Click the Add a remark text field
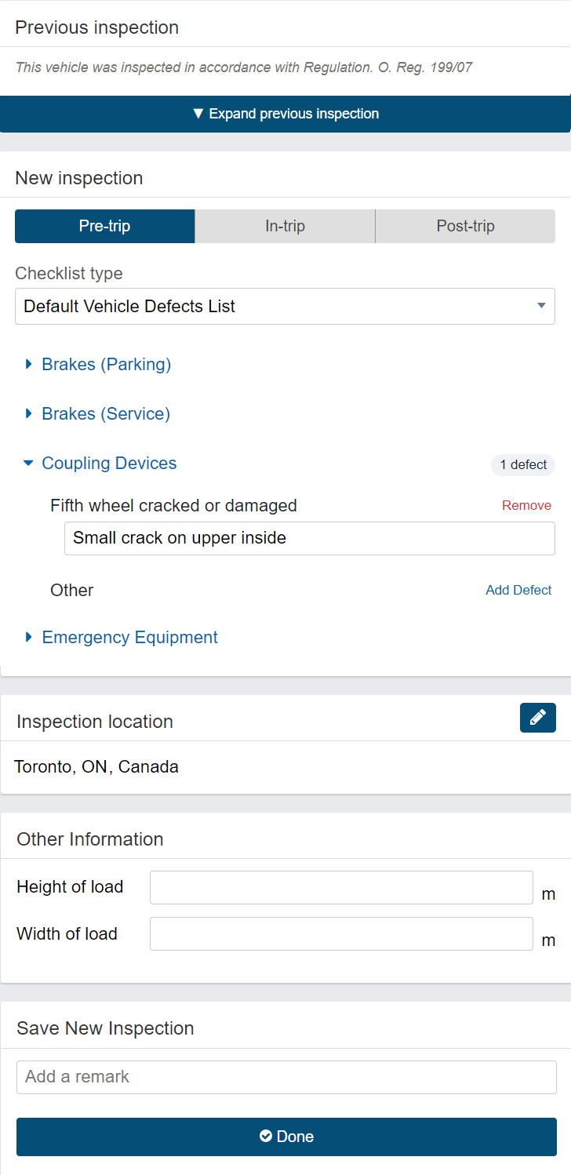Screen dimensions: 571x1175 click(x=285, y=1077)
